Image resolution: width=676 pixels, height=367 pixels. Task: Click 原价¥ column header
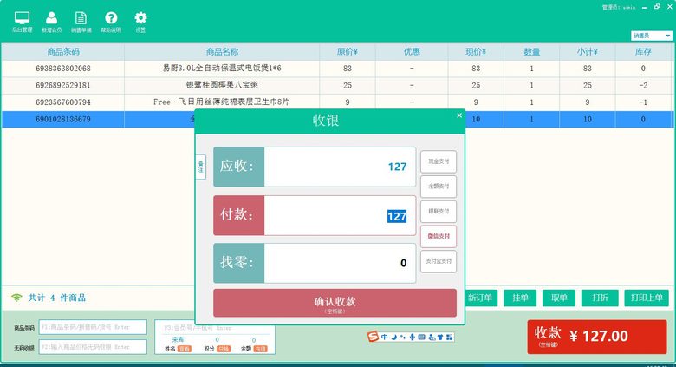click(x=348, y=52)
